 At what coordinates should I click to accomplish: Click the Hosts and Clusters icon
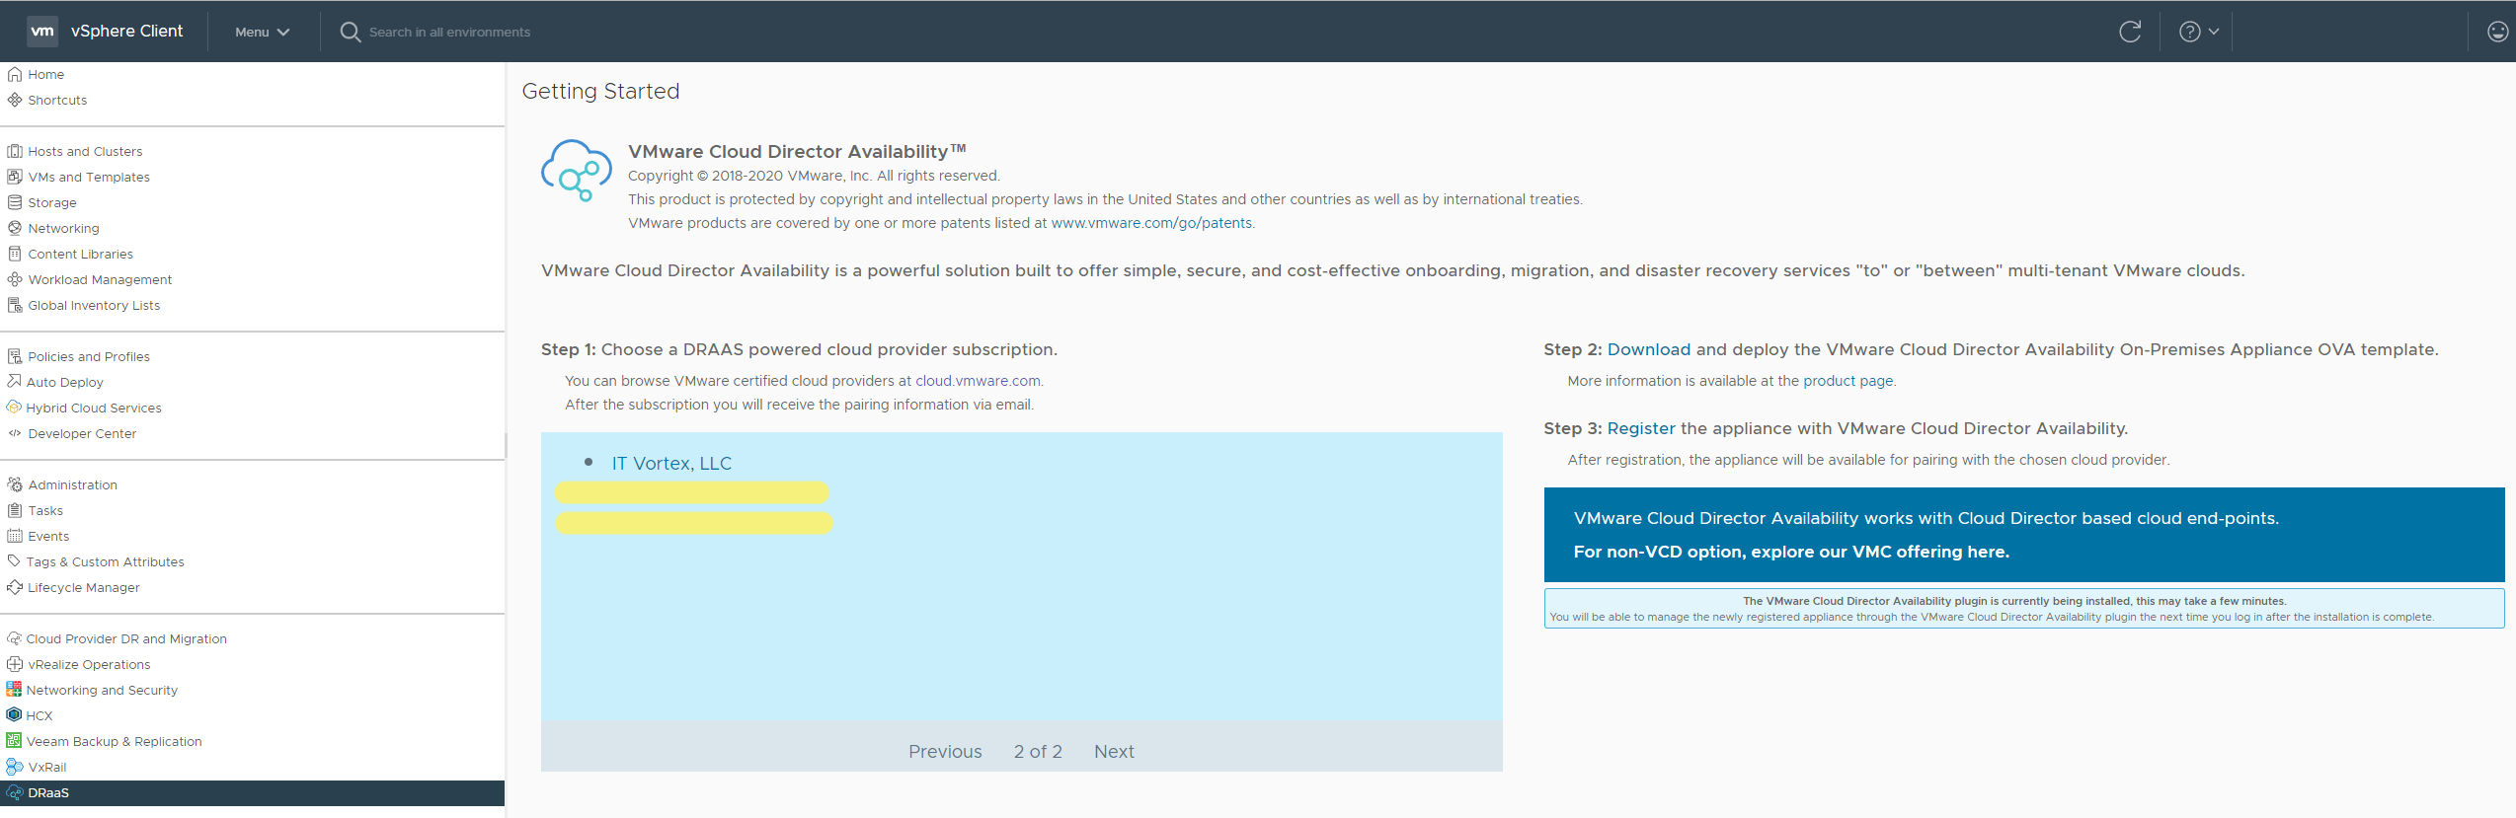click(15, 151)
